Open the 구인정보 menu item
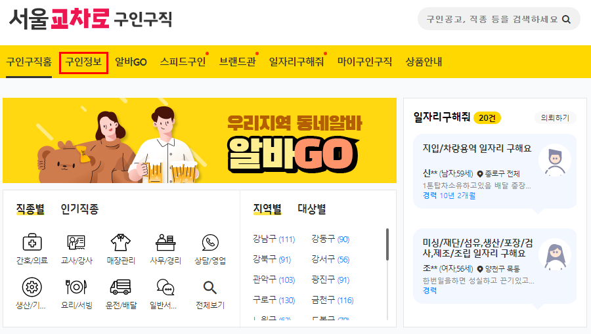The height and width of the screenshot is (334, 591). tap(83, 62)
